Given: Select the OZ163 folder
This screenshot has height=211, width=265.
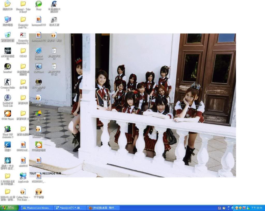Looking at the screenshot, I should coord(23,51).
